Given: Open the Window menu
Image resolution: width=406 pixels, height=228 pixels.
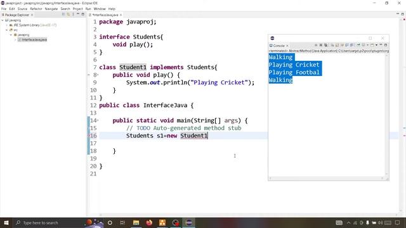Looking at the screenshot, I should [100, 9].
